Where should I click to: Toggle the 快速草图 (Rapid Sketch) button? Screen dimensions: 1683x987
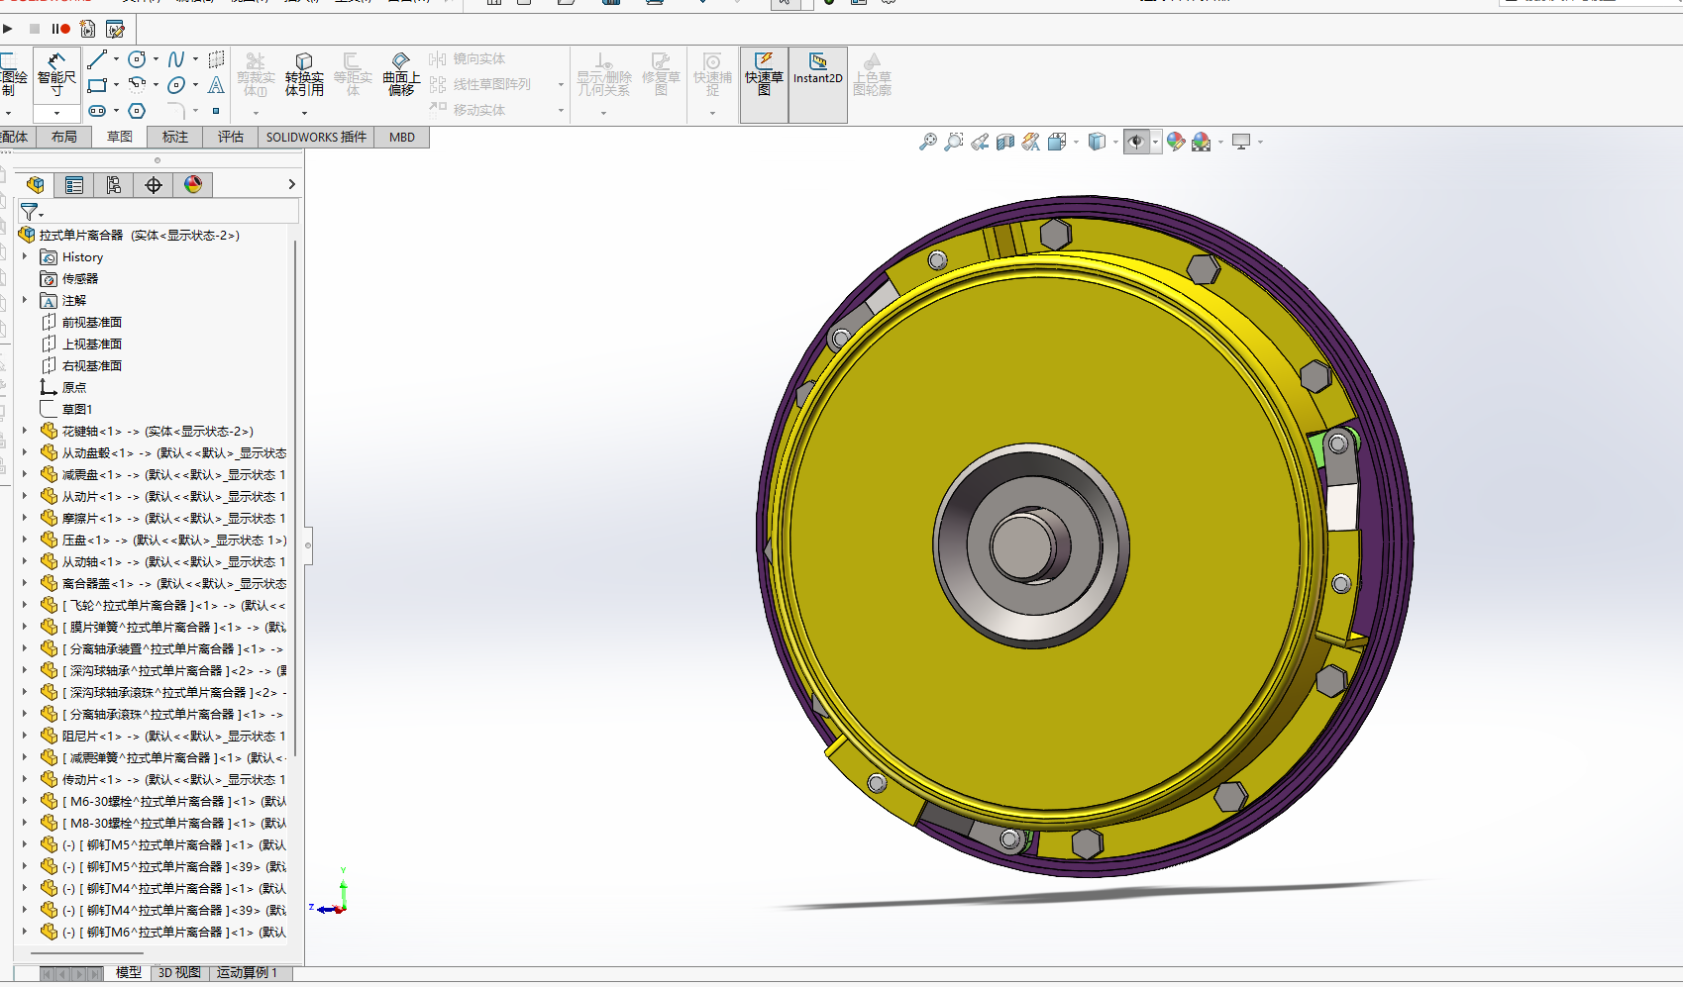(764, 75)
